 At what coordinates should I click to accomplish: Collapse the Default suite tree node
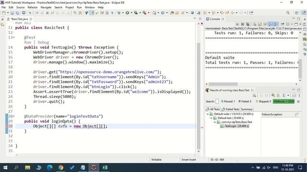[x=208, y=114]
